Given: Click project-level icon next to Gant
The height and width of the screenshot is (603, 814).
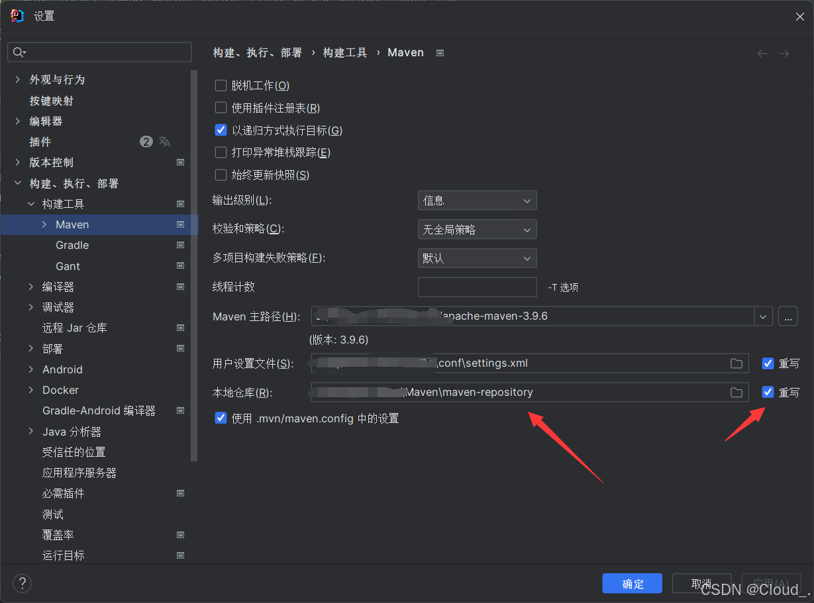Looking at the screenshot, I should tap(180, 266).
